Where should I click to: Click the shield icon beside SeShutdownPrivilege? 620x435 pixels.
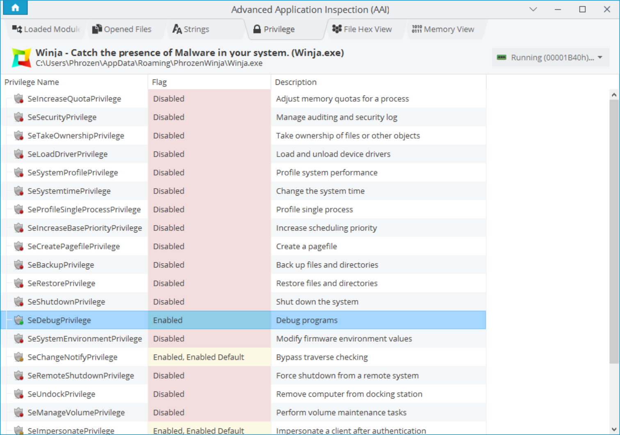pyautogui.click(x=18, y=302)
